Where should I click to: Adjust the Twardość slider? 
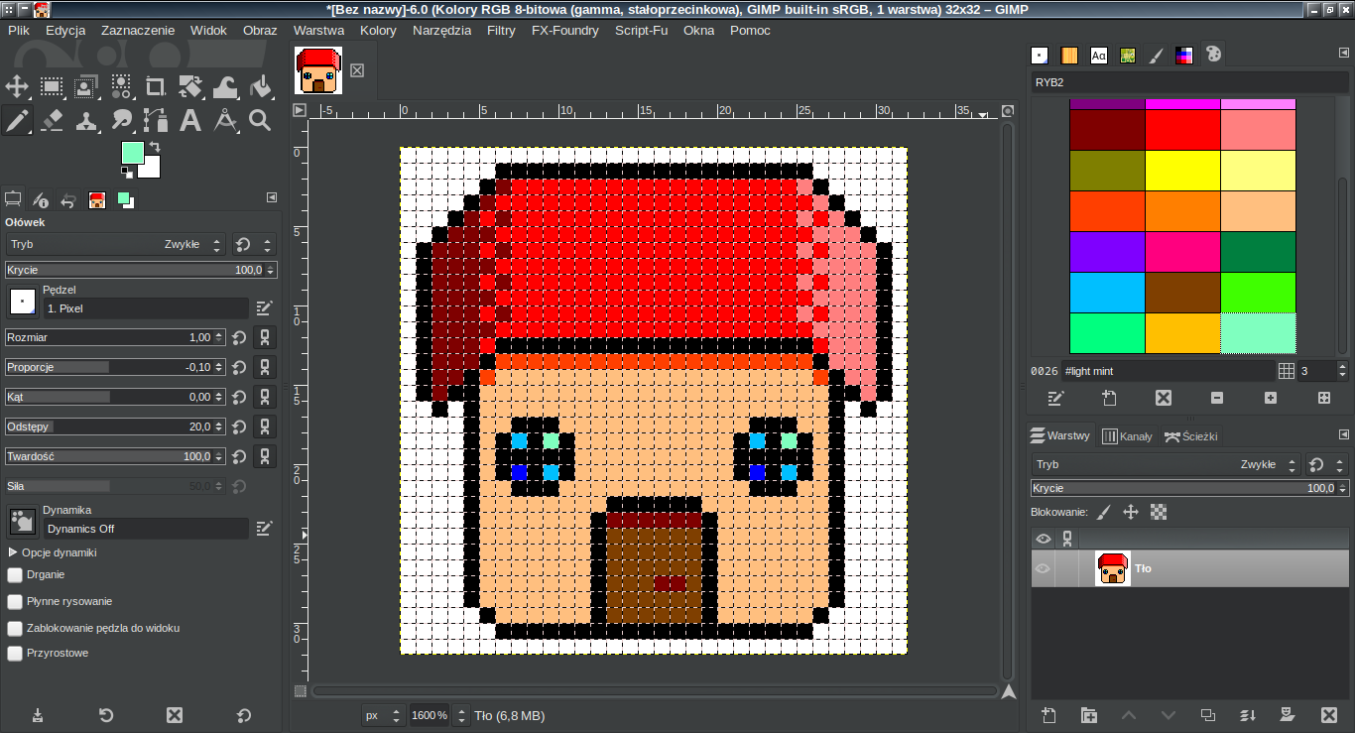pos(115,456)
